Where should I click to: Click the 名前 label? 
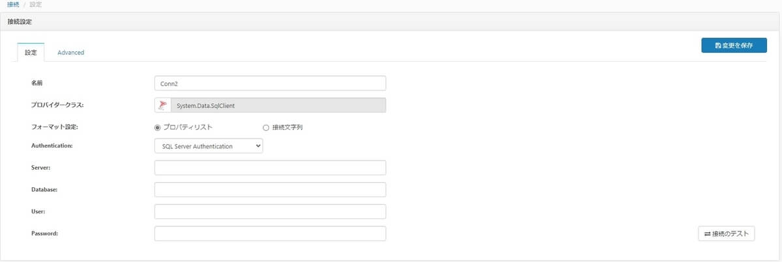(37, 83)
